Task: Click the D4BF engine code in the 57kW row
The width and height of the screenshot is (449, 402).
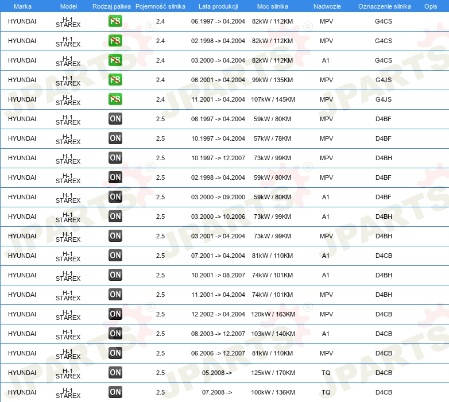Action: [x=384, y=138]
